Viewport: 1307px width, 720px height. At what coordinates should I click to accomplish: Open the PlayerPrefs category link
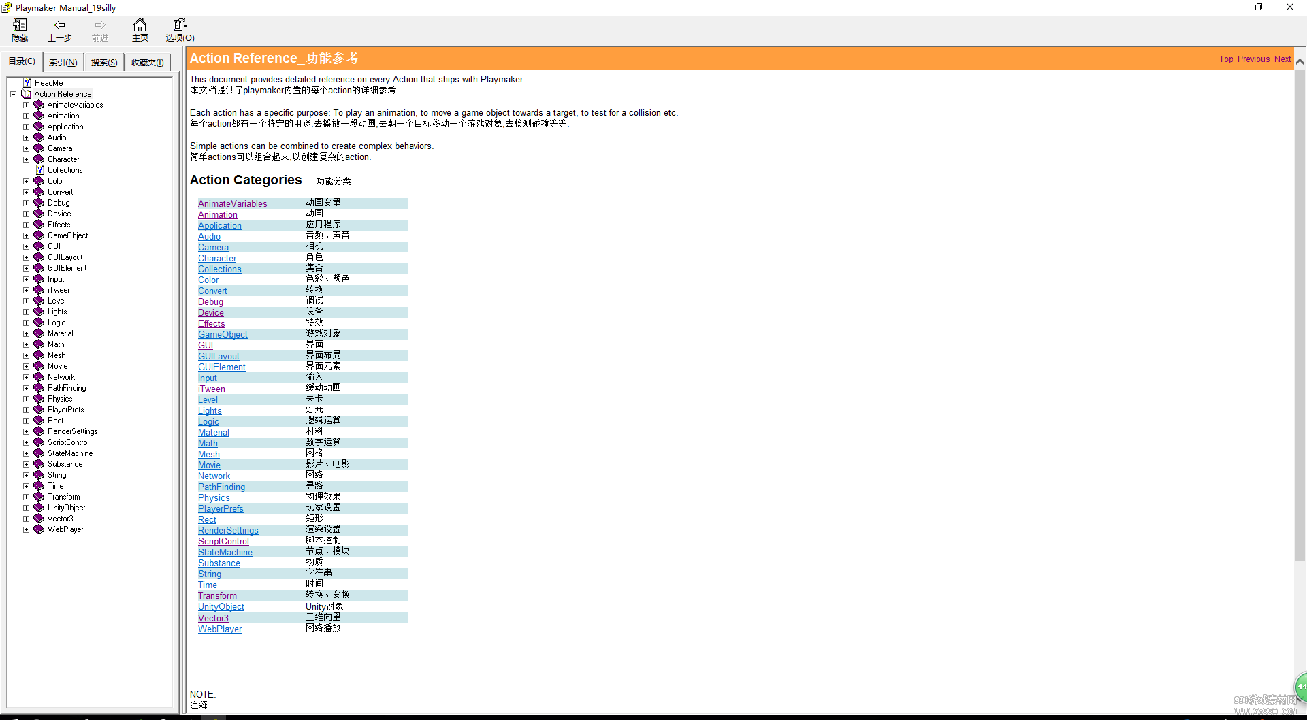(x=221, y=508)
